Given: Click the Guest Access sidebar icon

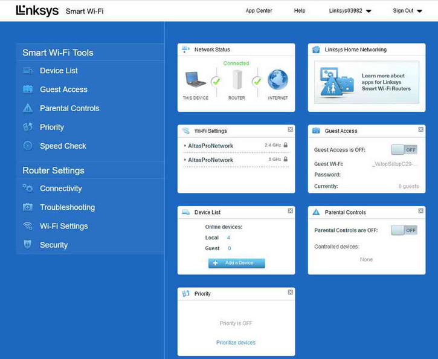Looking at the screenshot, I should pyautogui.click(x=28, y=89).
